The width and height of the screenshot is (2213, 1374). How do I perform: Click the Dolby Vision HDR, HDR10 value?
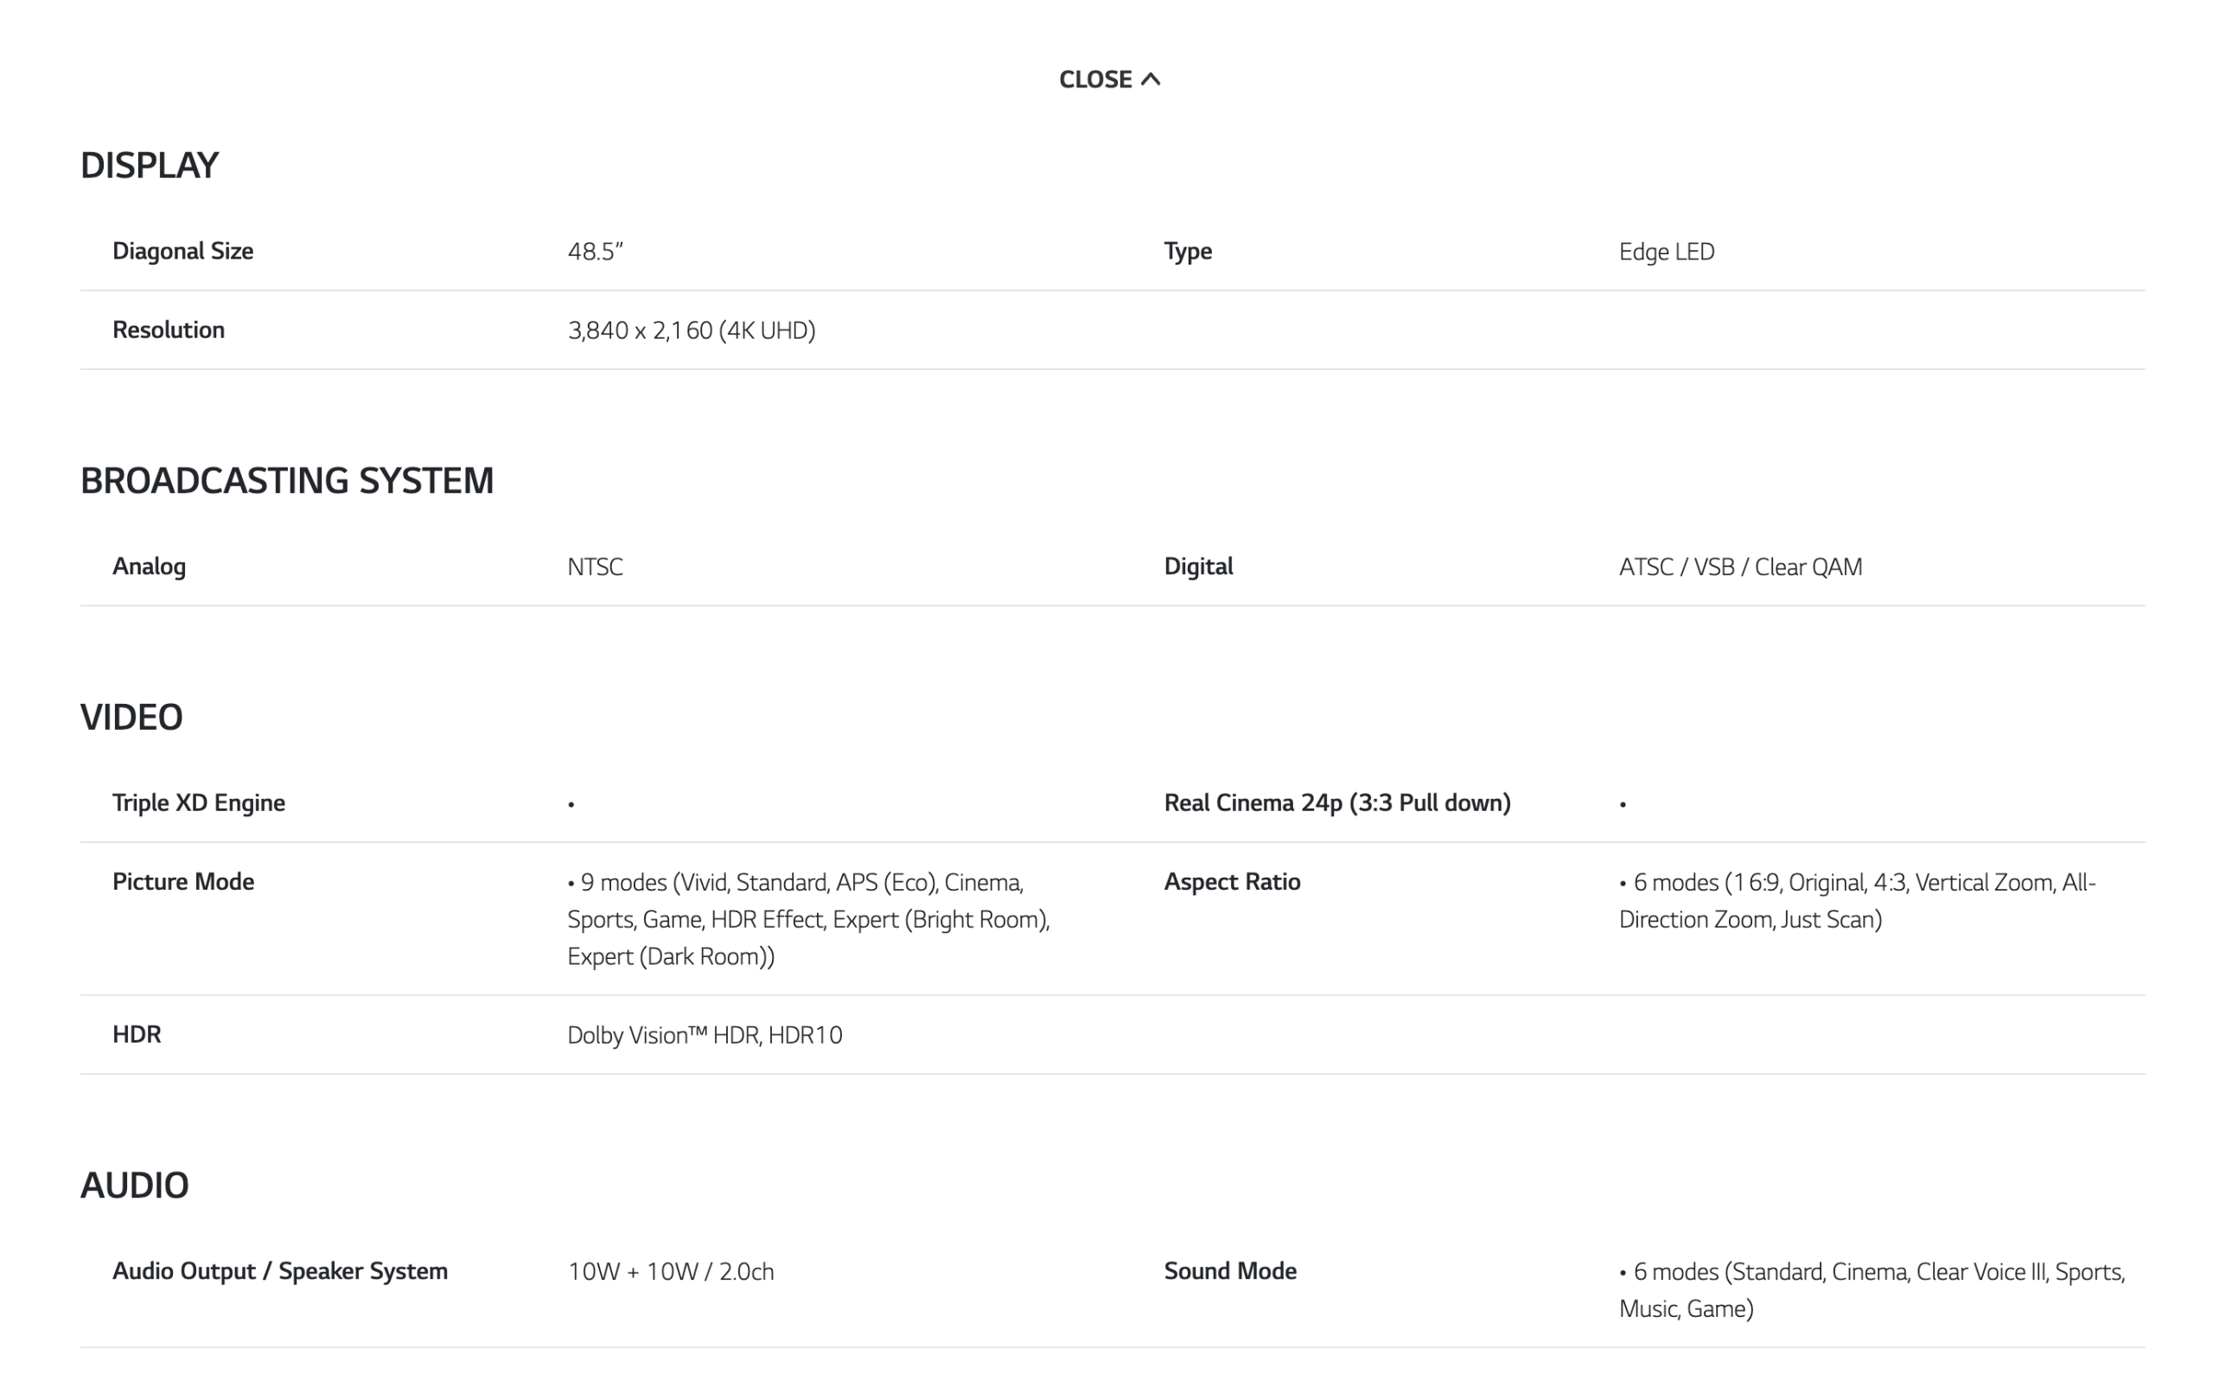(x=705, y=1035)
